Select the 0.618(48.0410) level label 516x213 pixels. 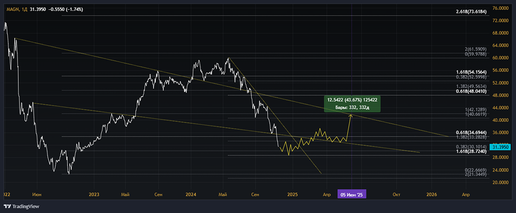[472, 91]
